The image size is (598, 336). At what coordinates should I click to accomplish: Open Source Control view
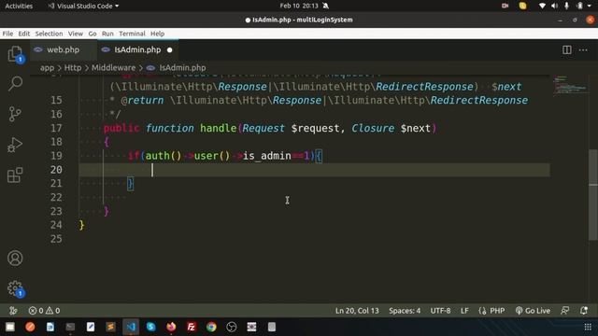[15, 114]
